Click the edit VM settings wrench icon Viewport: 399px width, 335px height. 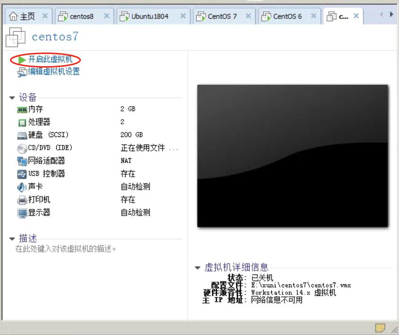[22, 72]
